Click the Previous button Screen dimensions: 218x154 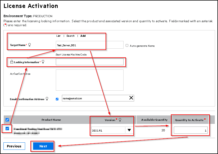(x=14, y=146)
